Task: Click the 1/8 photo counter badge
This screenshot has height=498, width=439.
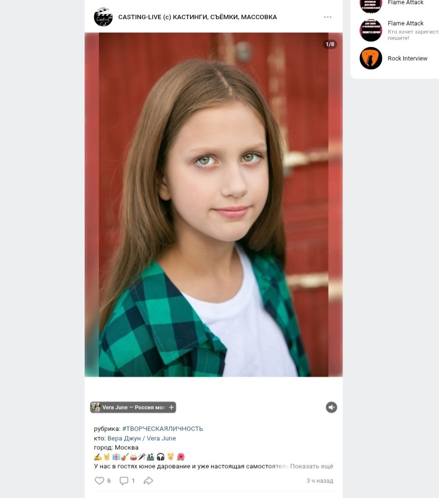Action: tap(330, 44)
